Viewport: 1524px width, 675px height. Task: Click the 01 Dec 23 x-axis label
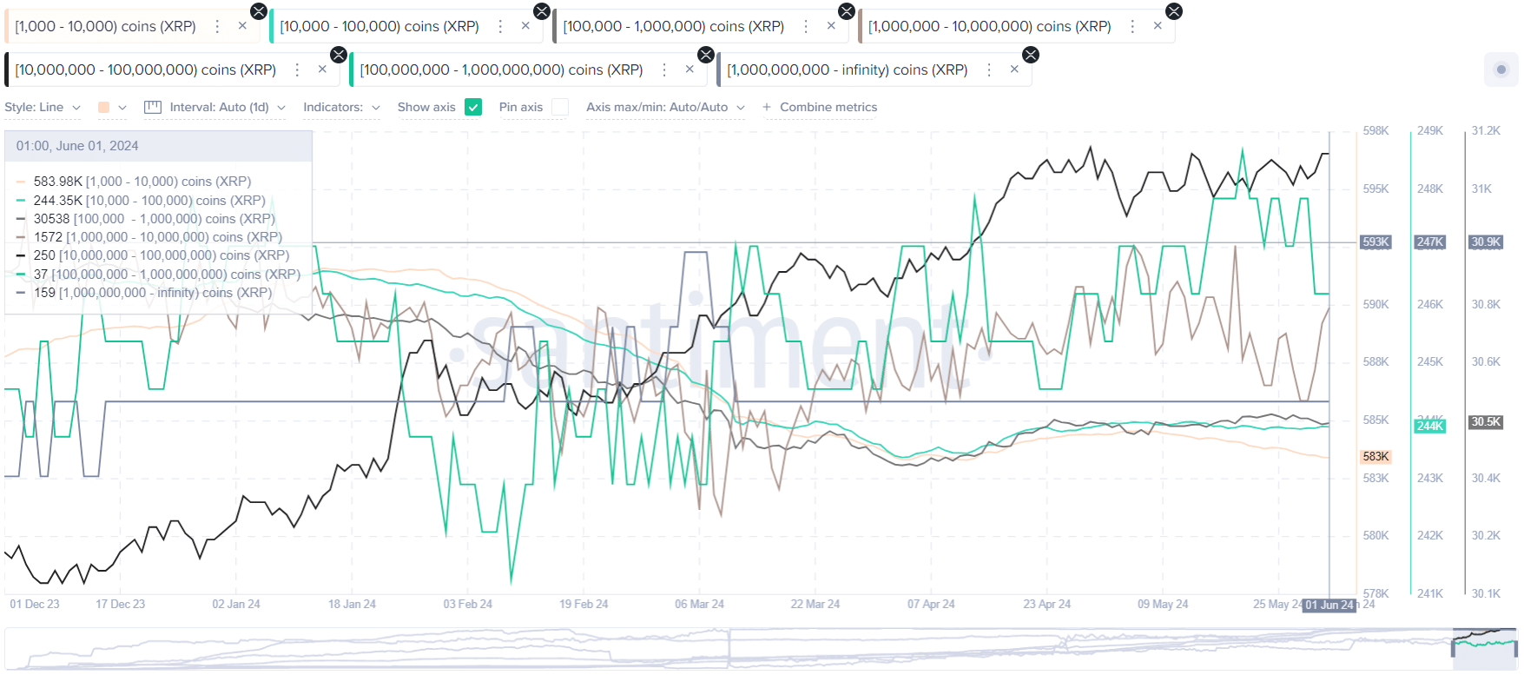click(35, 604)
